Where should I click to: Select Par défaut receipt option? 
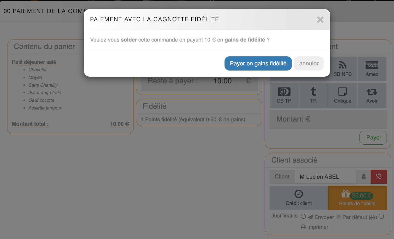[338, 216]
